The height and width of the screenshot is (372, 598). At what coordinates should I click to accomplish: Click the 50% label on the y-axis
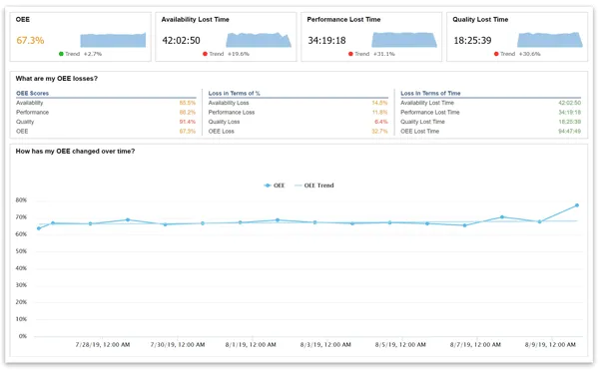[x=21, y=251]
